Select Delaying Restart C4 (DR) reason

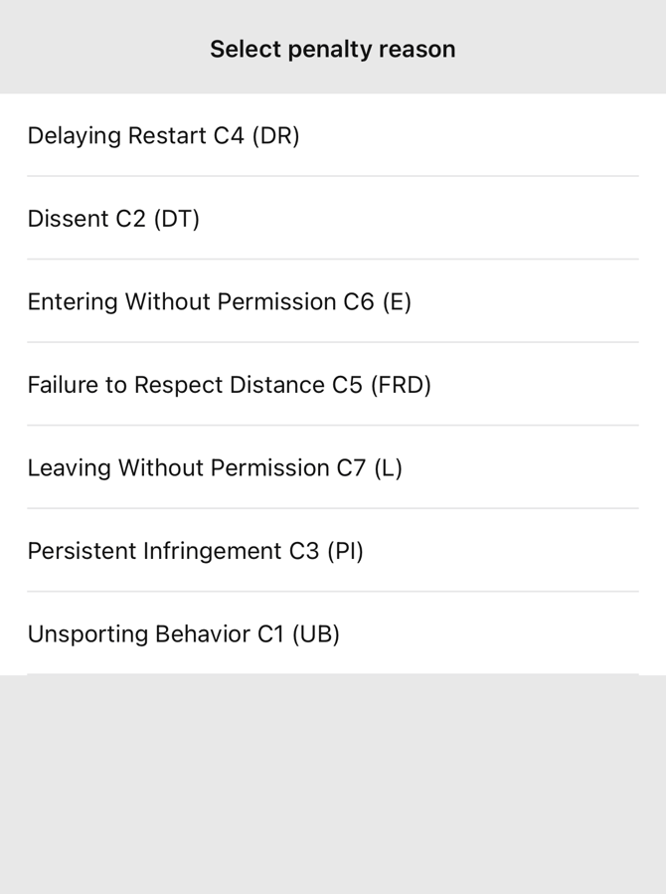tap(333, 135)
